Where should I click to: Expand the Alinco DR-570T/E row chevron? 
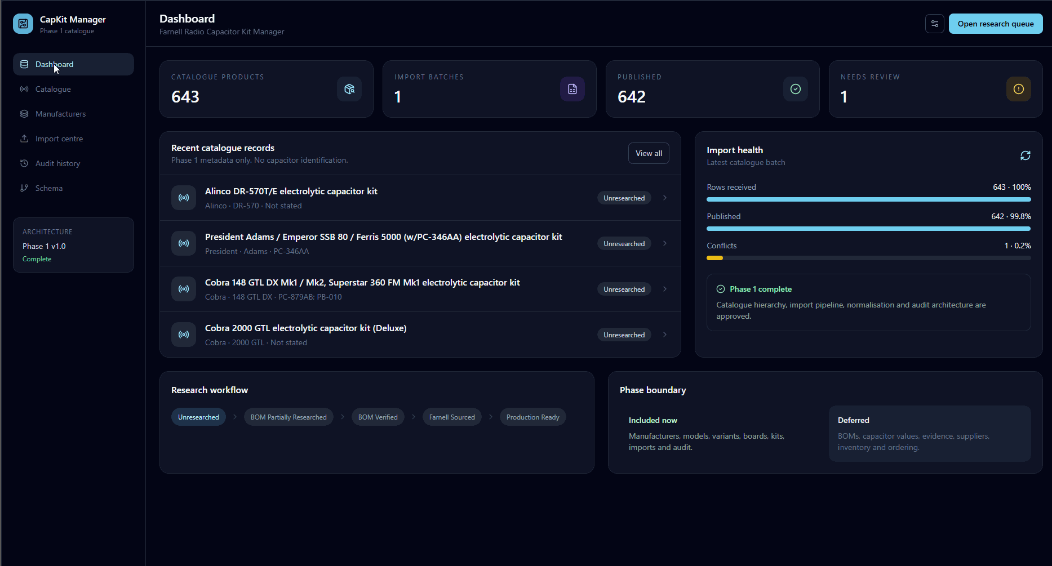[x=665, y=198]
